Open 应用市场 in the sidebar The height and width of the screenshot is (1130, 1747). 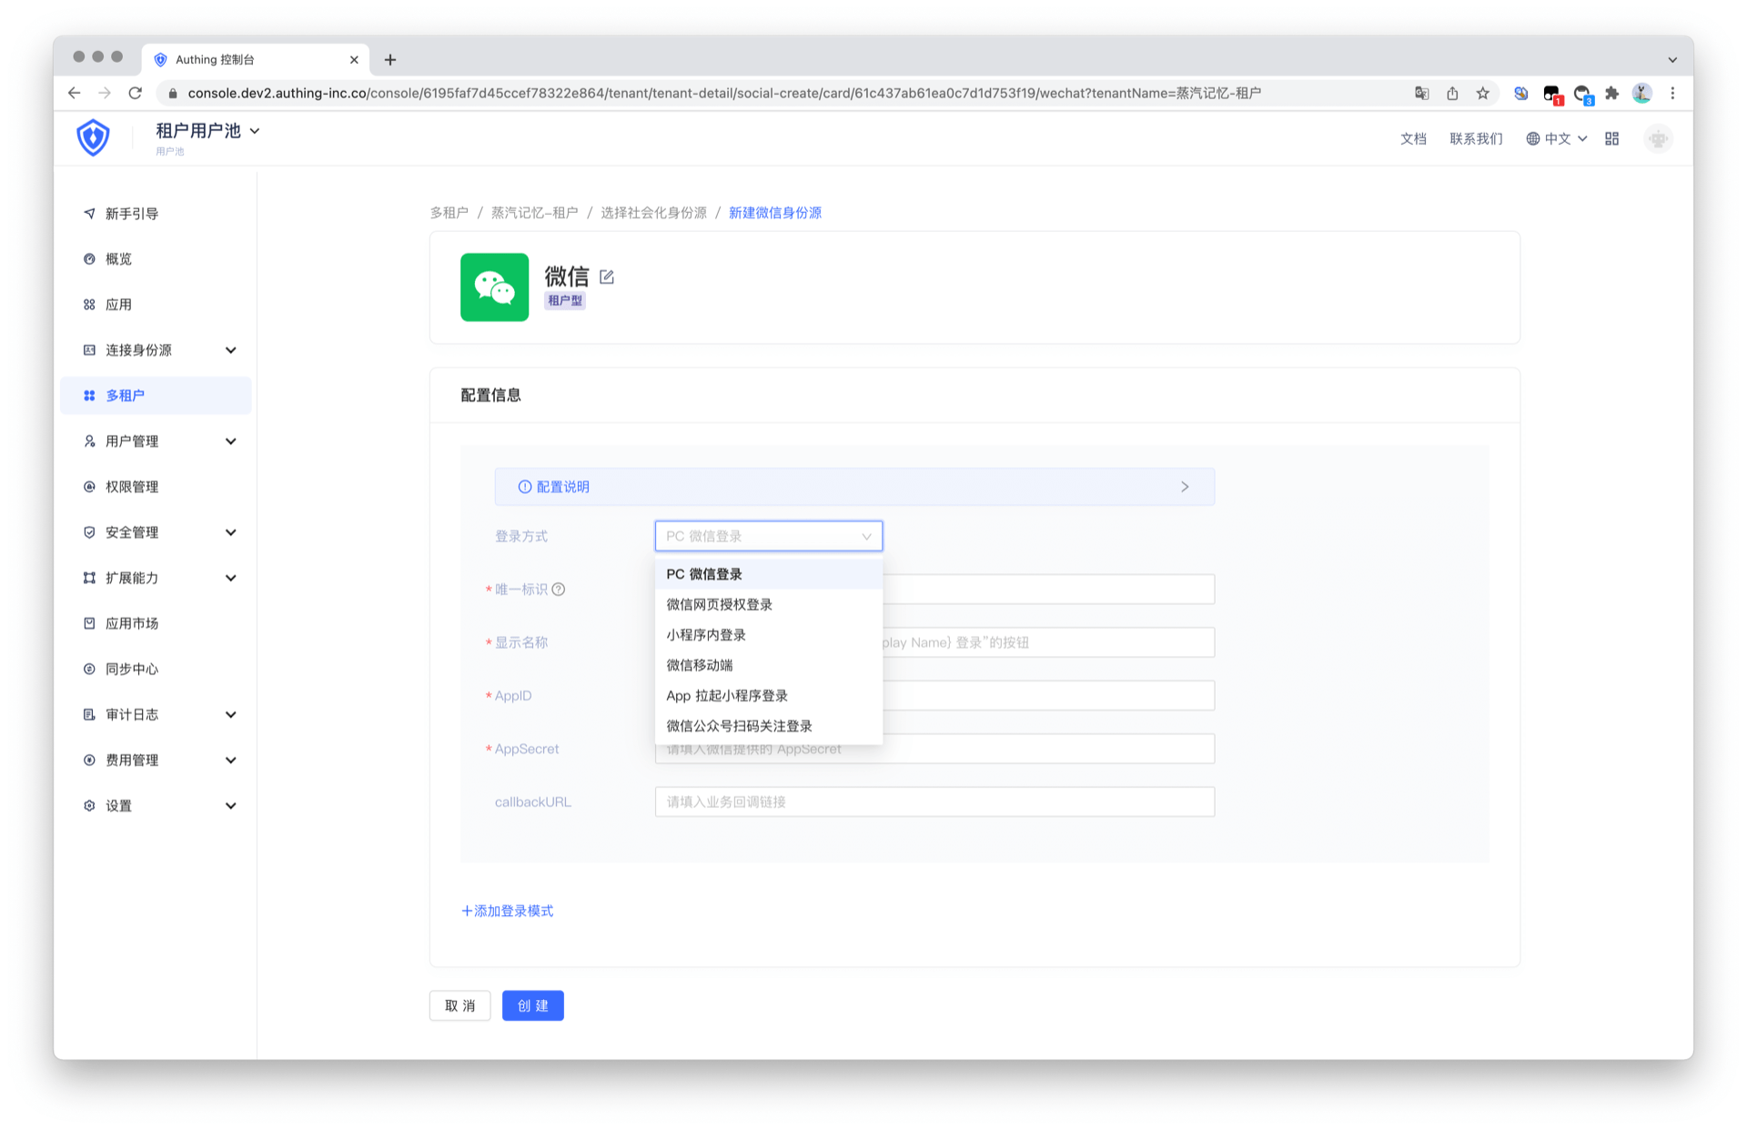point(132,623)
